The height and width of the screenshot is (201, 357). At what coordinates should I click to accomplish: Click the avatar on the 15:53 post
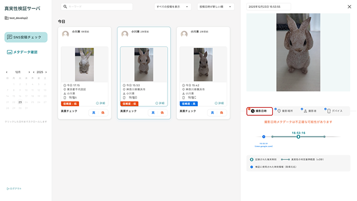[125, 34]
